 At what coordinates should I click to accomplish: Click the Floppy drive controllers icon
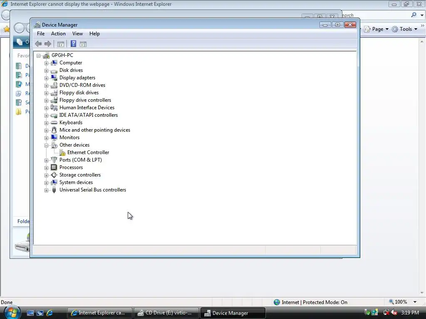54,100
